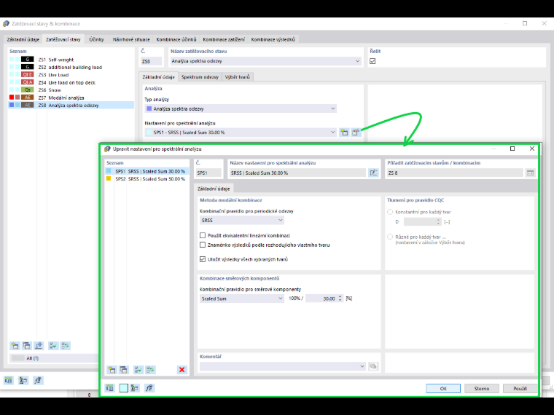Screen dimensions: 554x415
Task: Click edit name icon beside SRSS name field
Action: [x=373, y=173]
